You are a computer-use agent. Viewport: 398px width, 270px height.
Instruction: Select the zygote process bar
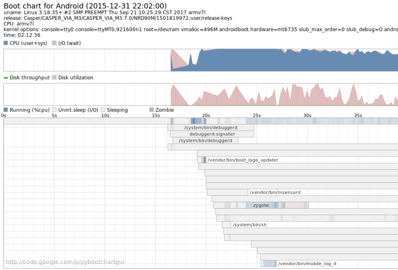tap(261, 205)
